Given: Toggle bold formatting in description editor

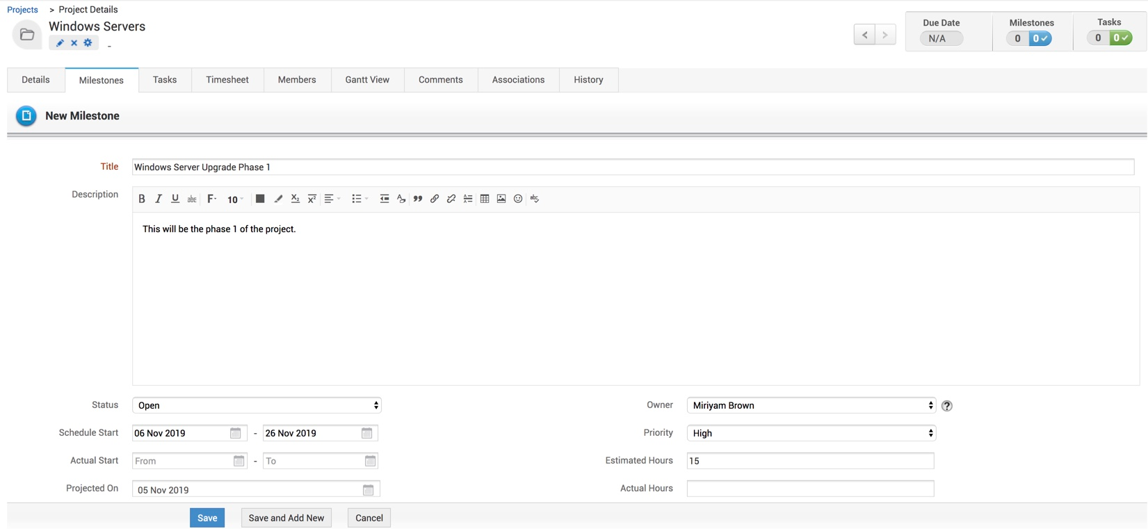Looking at the screenshot, I should pyautogui.click(x=142, y=199).
